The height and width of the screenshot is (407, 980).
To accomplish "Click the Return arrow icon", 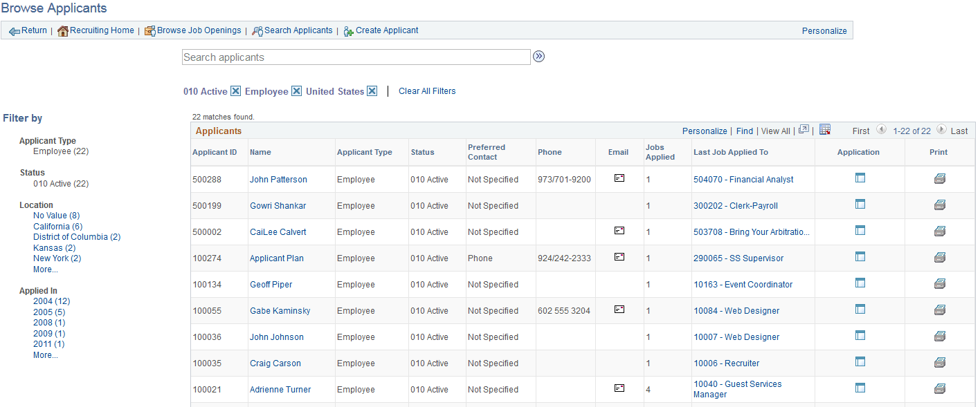I will (x=14, y=30).
